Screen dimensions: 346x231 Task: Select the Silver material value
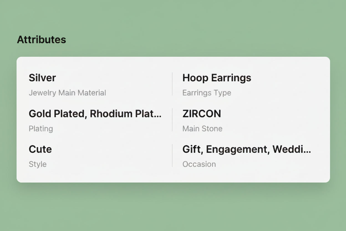(42, 78)
